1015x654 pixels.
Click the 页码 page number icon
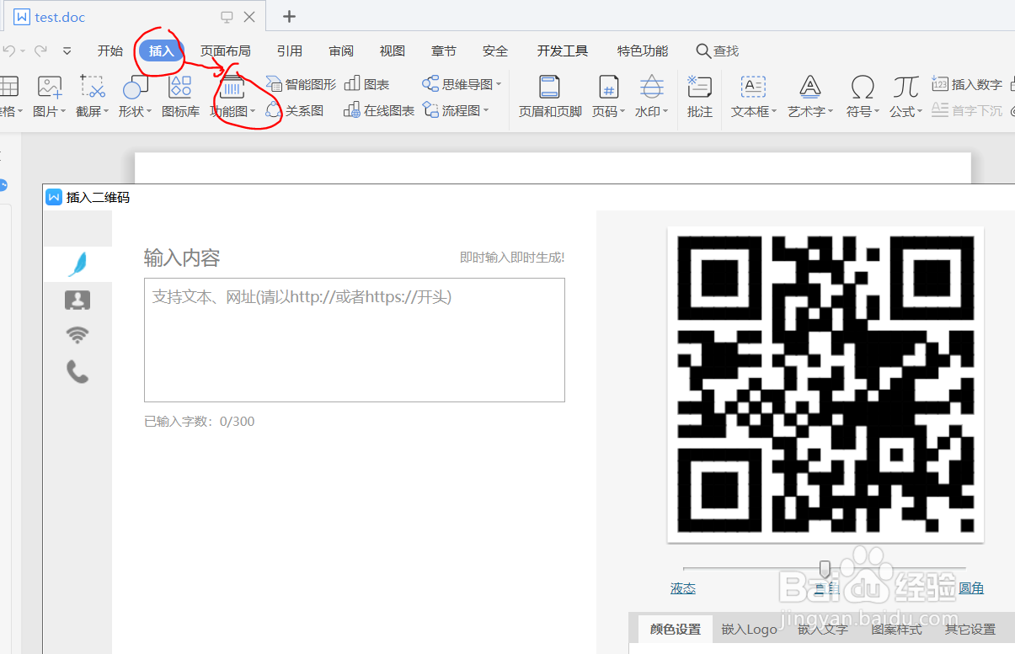click(x=608, y=87)
